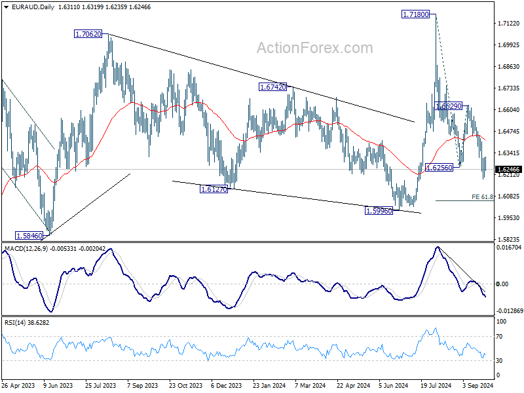Click the FE 61.8 projection label
Screen dimensions: 524x393
coord(482,197)
